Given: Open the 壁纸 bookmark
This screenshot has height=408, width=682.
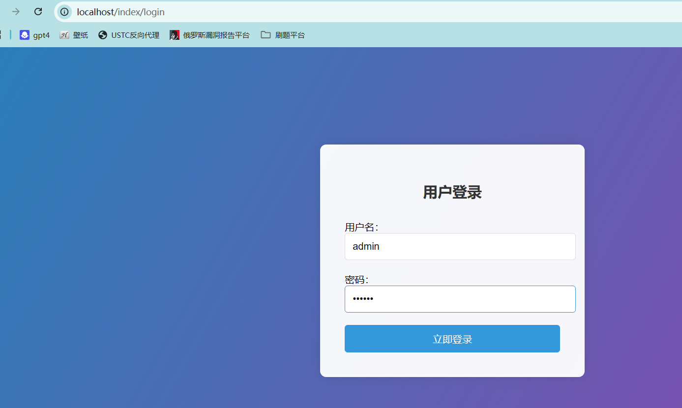Looking at the screenshot, I should [74, 35].
